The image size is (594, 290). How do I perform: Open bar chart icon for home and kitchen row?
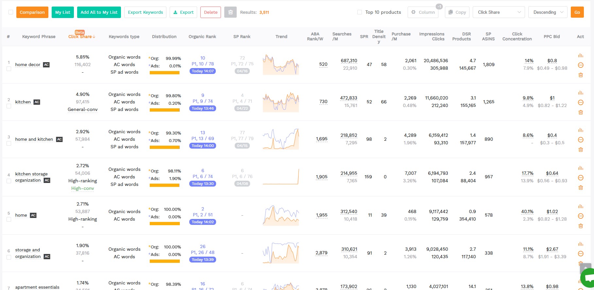pos(581,130)
